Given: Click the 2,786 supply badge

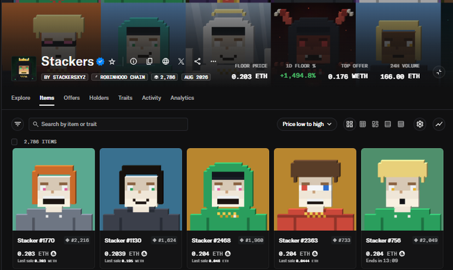Looking at the screenshot, I should click(x=165, y=77).
